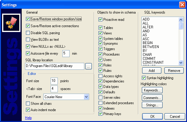This screenshot has height=122, width=187.
Task: Select CONSTRAINT keyword in list
Action: (x=153, y=63)
